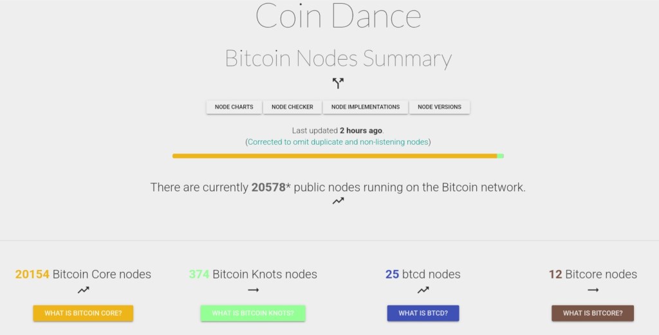Click the Coin Dance site title
Image resolution: width=659 pixels, height=335 pixels.
[x=338, y=17]
